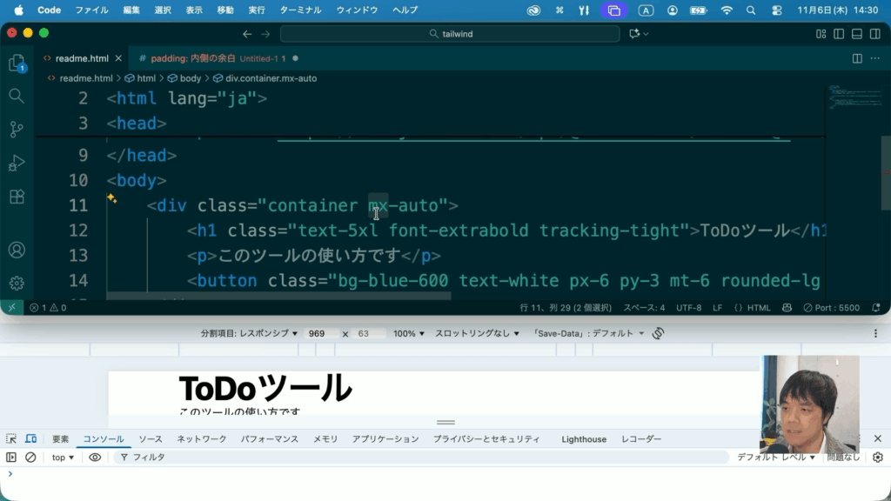
Task: Click the DevTools inspect element picker icon
Action: (11, 439)
